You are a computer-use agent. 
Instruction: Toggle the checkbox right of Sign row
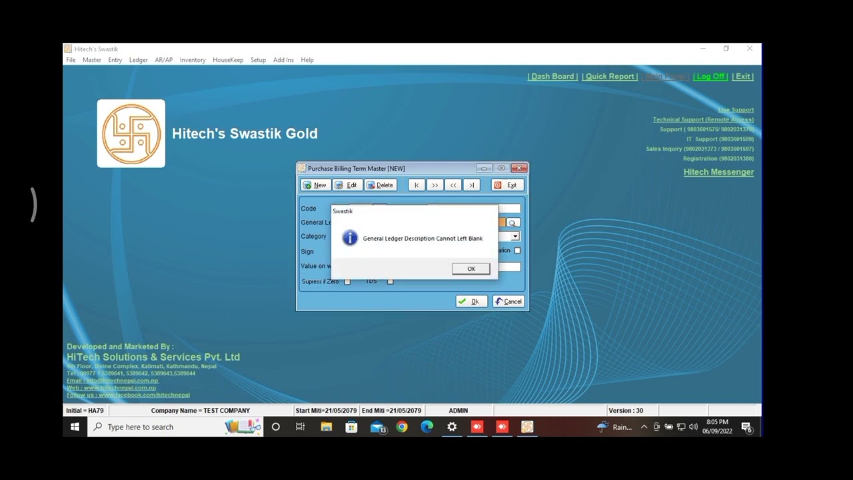[517, 251]
